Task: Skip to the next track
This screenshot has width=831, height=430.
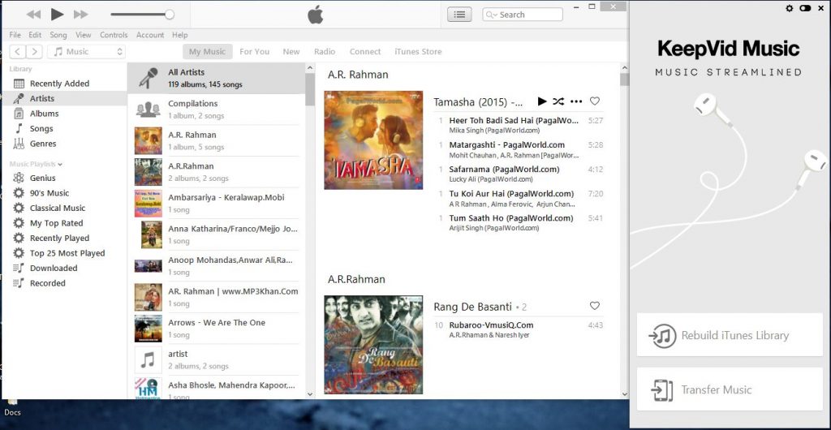Action: coord(80,14)
